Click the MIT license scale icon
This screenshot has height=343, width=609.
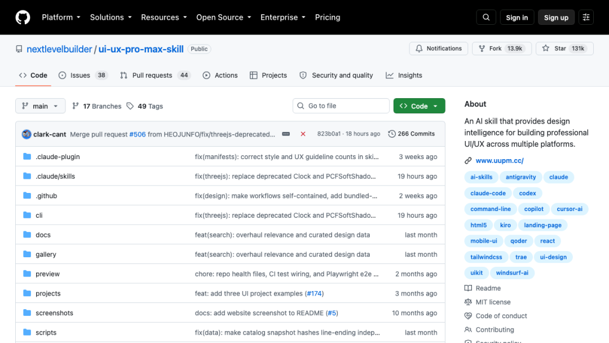pyautogui.click(x=468, y=302)
